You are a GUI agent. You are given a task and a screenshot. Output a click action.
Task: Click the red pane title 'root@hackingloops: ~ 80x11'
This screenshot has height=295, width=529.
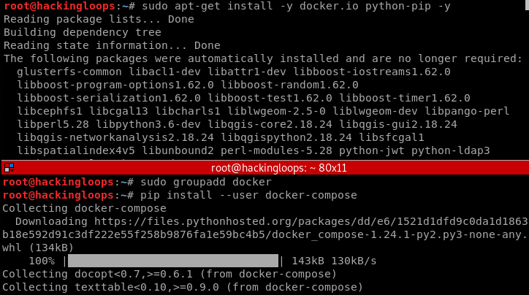[x=264, y=168]
